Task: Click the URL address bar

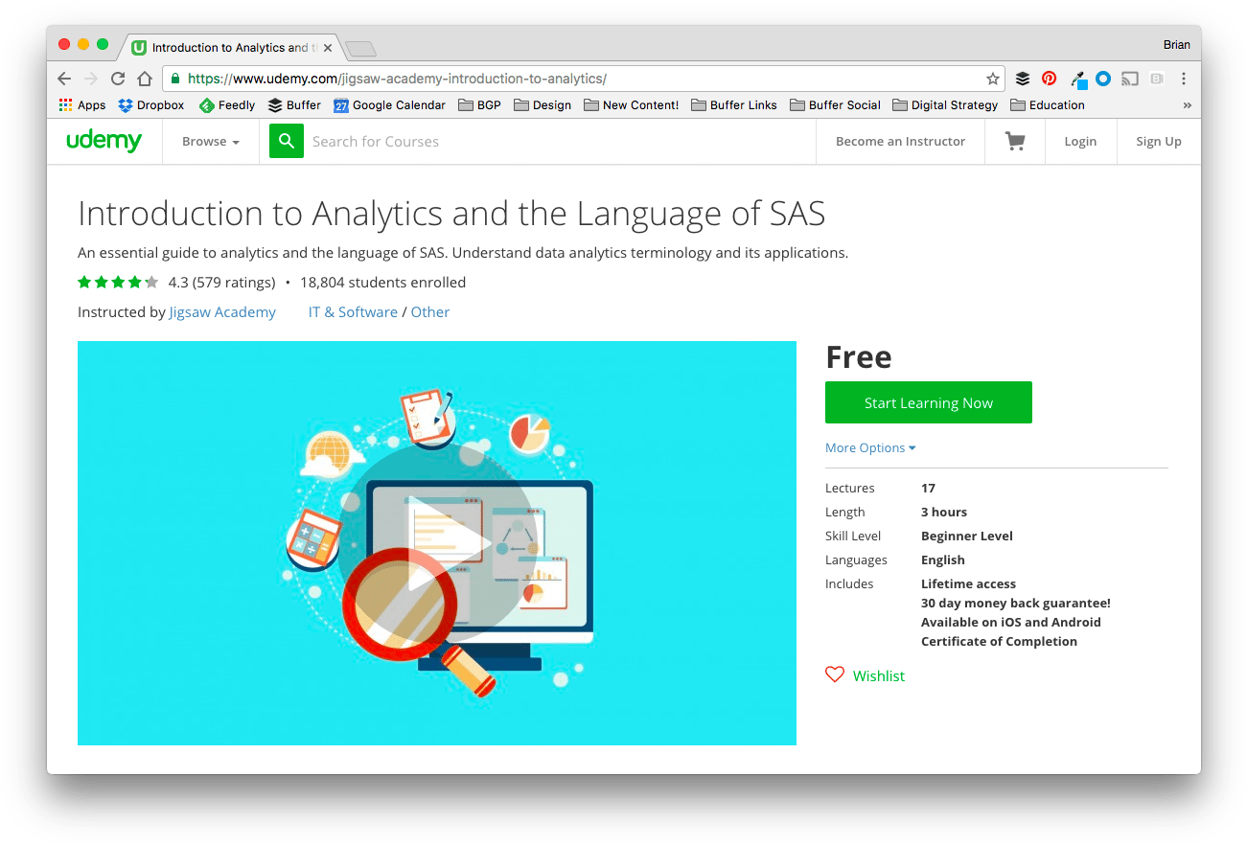Action: 585,79
